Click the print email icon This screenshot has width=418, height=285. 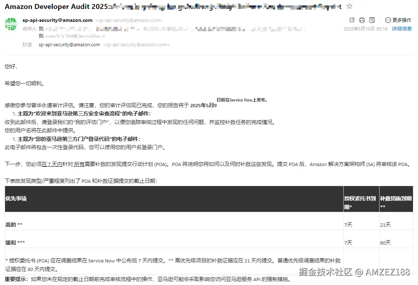pyautogui.click(x=362, y=20)
